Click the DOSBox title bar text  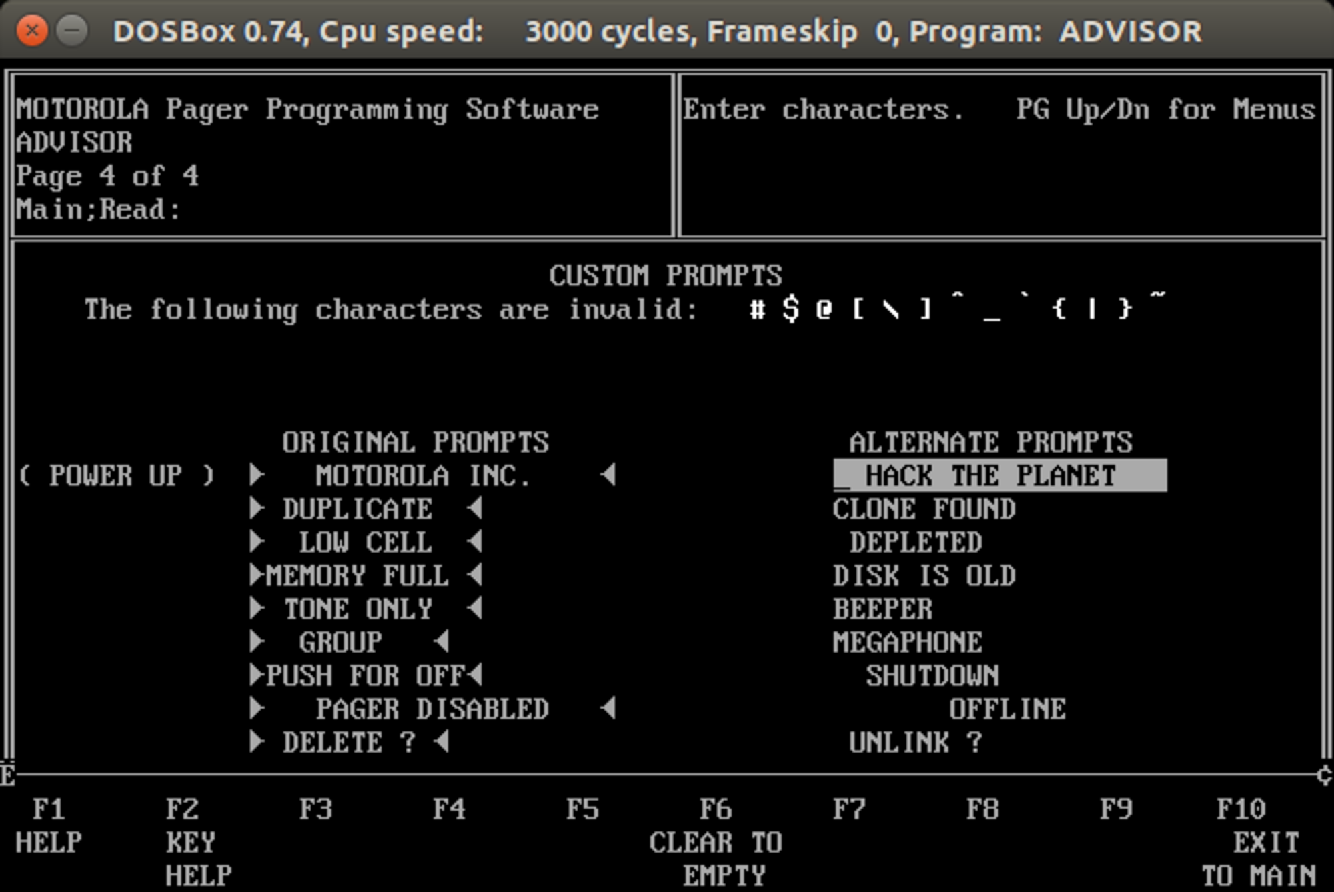point(657,31)
